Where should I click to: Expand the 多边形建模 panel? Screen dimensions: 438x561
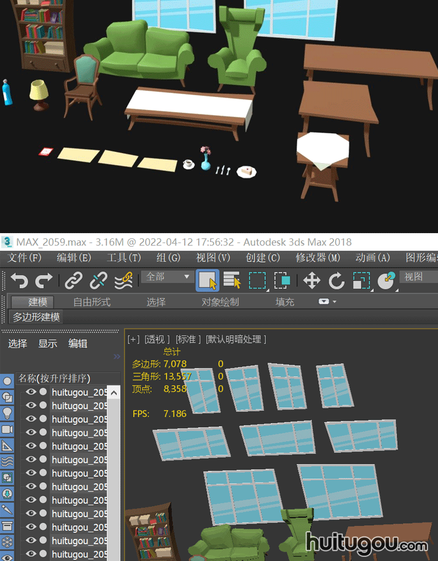coord(36,317)
